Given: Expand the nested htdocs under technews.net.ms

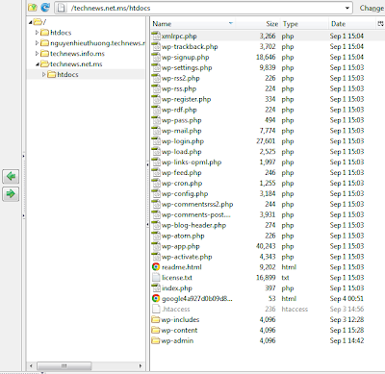Looking at the screenshot, I should [43, 74].
